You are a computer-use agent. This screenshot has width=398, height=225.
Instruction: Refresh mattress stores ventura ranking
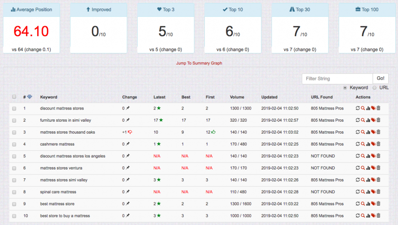[x=358, y=167]
